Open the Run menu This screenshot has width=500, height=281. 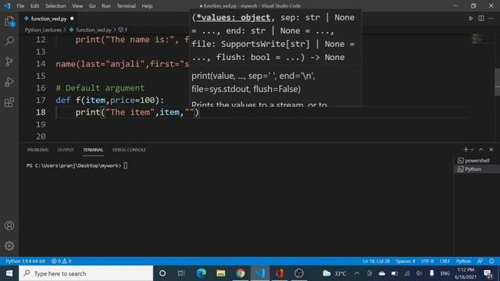(x=106, y=5)
